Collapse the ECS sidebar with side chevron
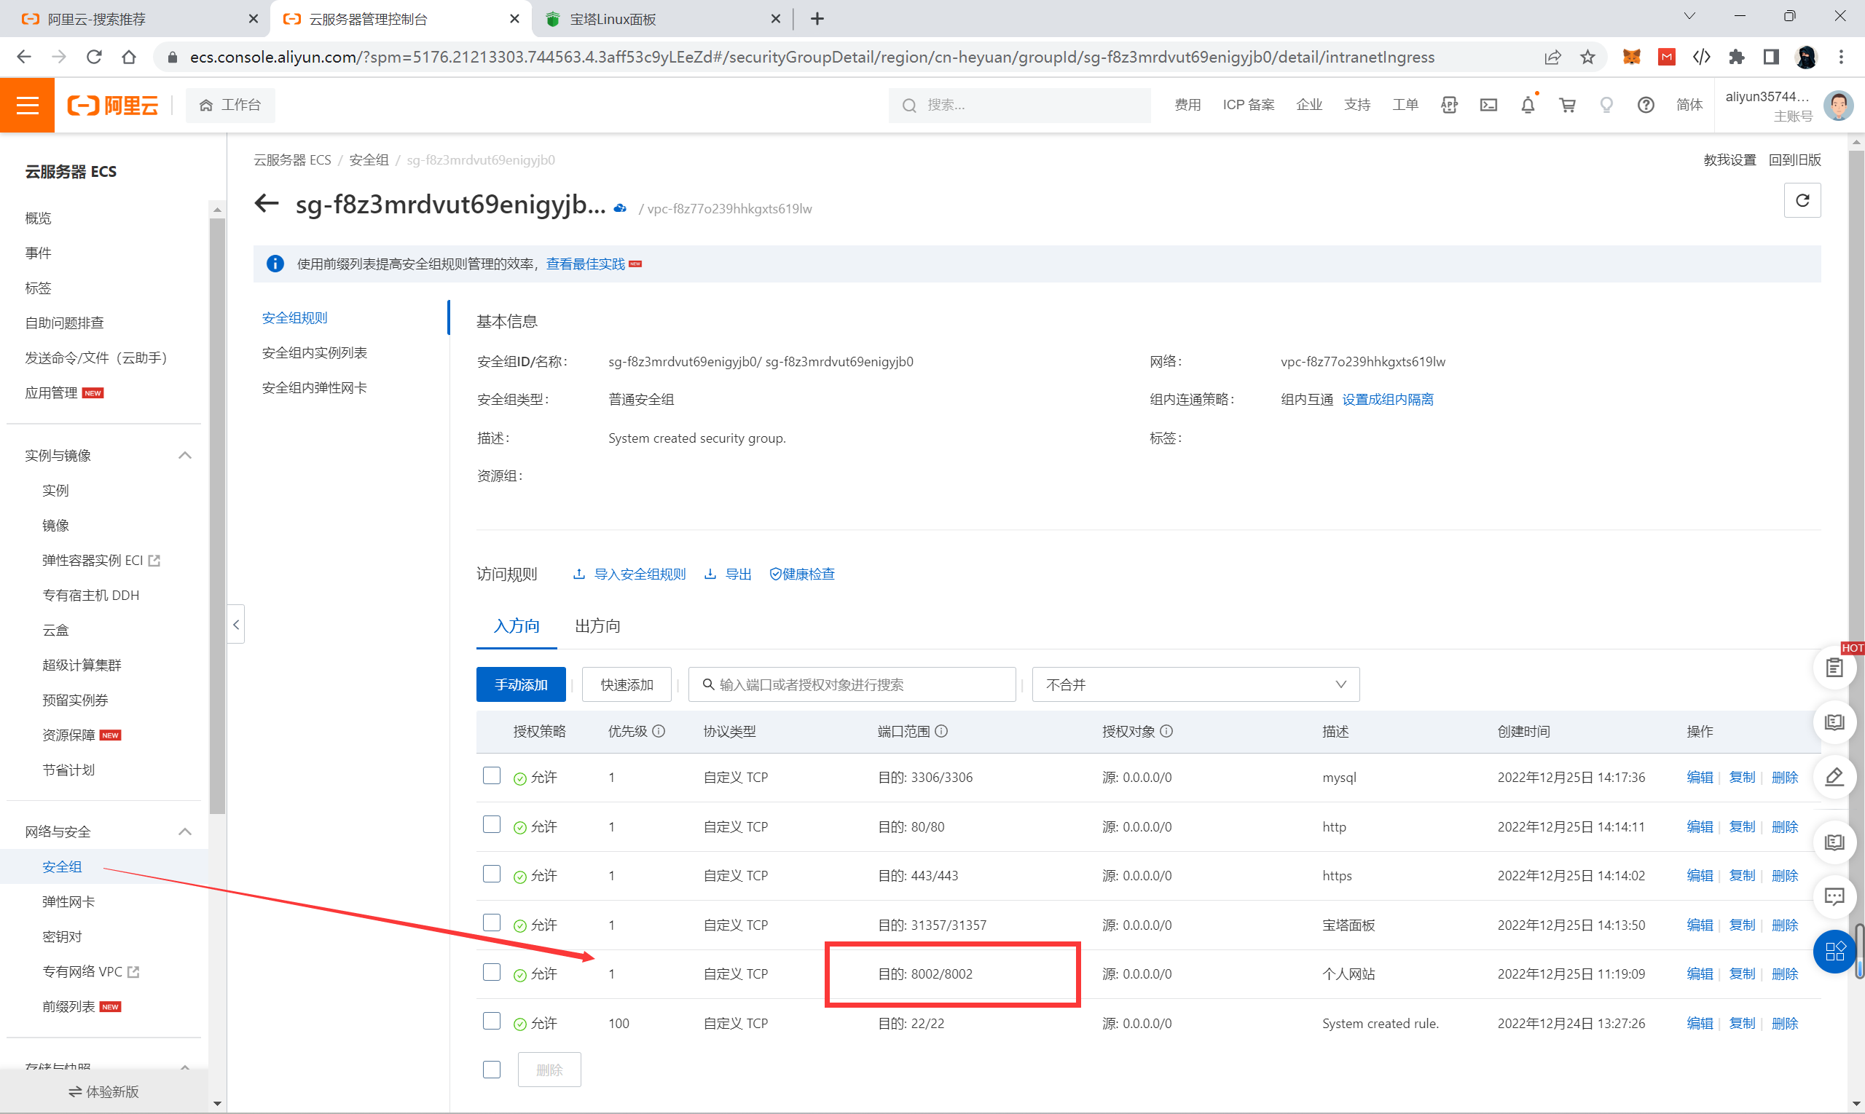 [x=236, y=625]
